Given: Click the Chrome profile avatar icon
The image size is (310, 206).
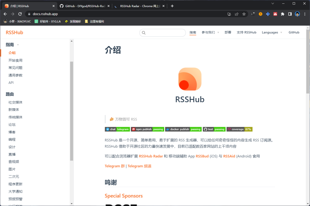Looking at the screenshot, I should 297,14.
